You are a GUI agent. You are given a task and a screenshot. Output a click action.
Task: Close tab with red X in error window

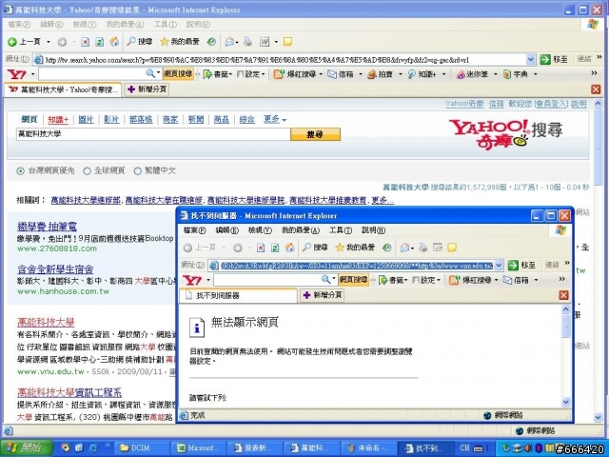(564, 295)
